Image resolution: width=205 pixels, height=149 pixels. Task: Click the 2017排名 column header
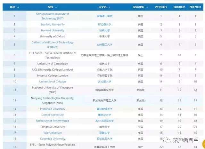pyautogui.click(x=195, y=7)
